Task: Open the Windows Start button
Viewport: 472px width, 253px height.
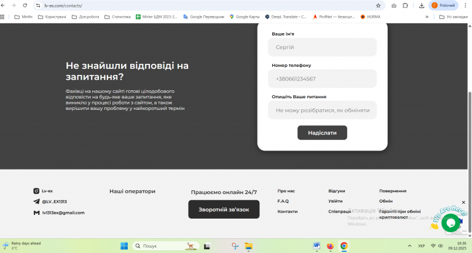Action: [x=124, y=246]
